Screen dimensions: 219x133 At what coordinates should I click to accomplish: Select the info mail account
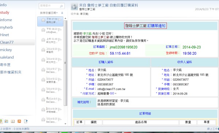click(3, 5)
